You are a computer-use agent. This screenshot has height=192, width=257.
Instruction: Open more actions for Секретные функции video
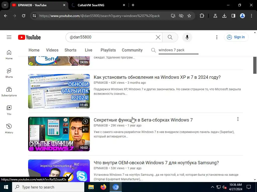pos(238,119)
